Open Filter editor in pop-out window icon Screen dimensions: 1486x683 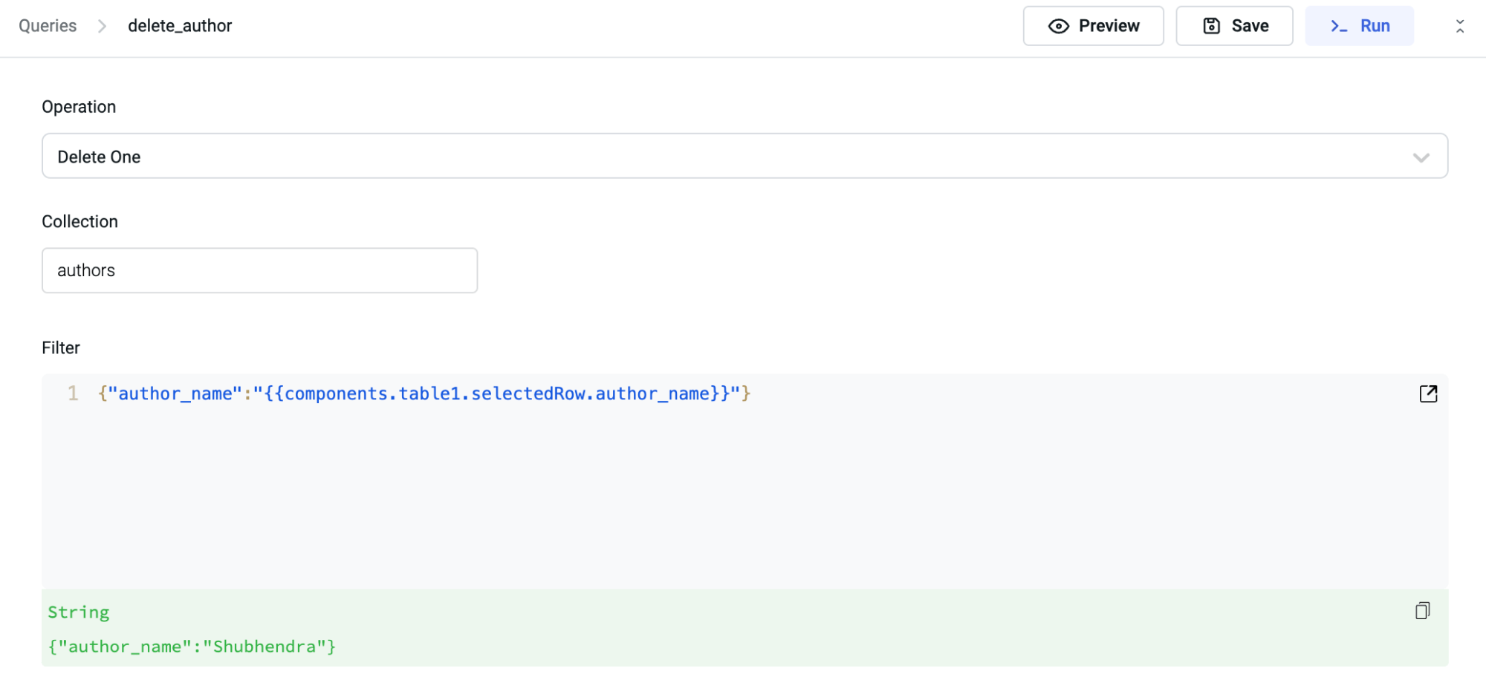(1428, 393)
